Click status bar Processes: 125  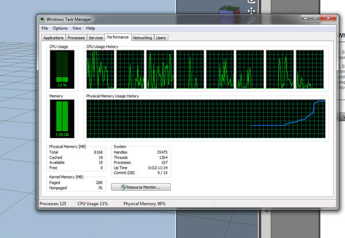tap(53, 203)
